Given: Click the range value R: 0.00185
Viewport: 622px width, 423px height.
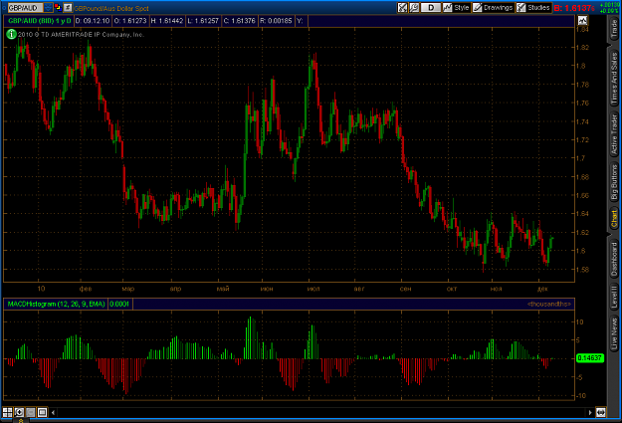Looking at the screenshot, I should coord(276,21).
